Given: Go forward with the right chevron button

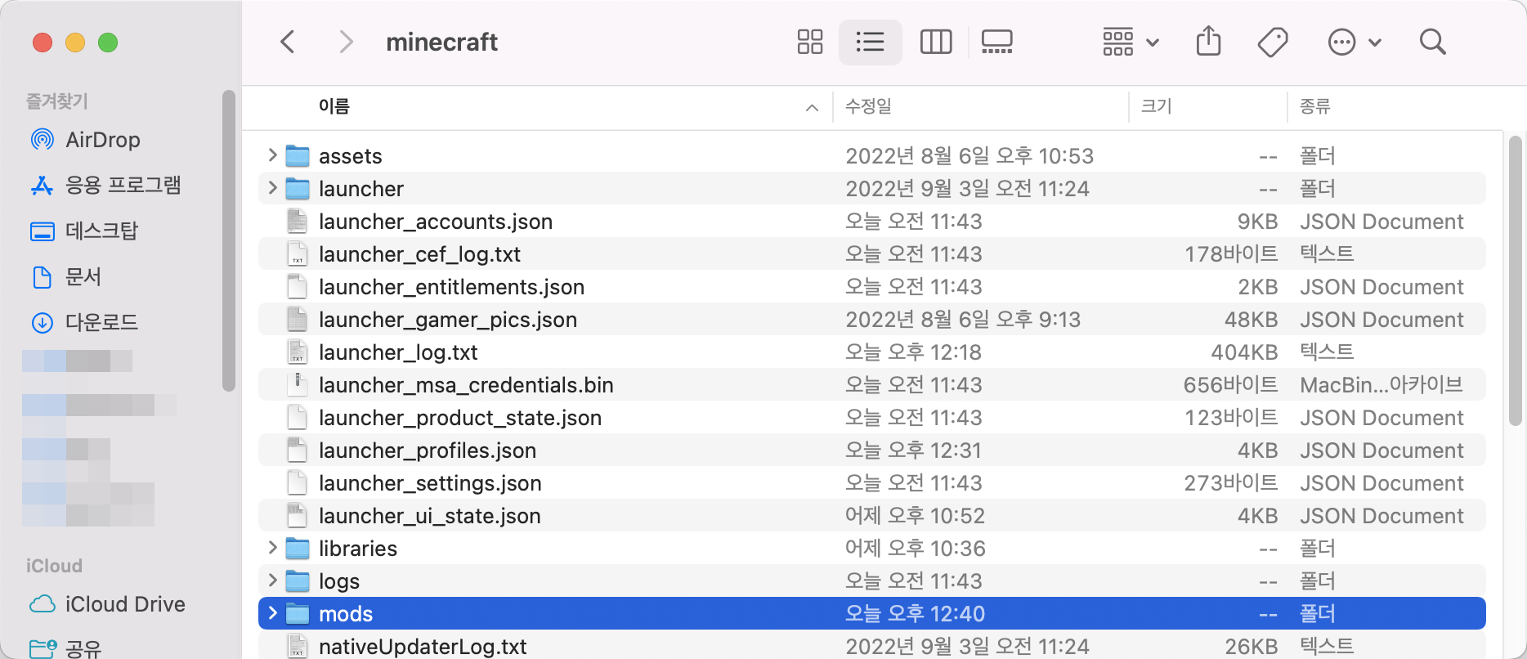Looking at the screenshot, I should [x=347, y=42].
